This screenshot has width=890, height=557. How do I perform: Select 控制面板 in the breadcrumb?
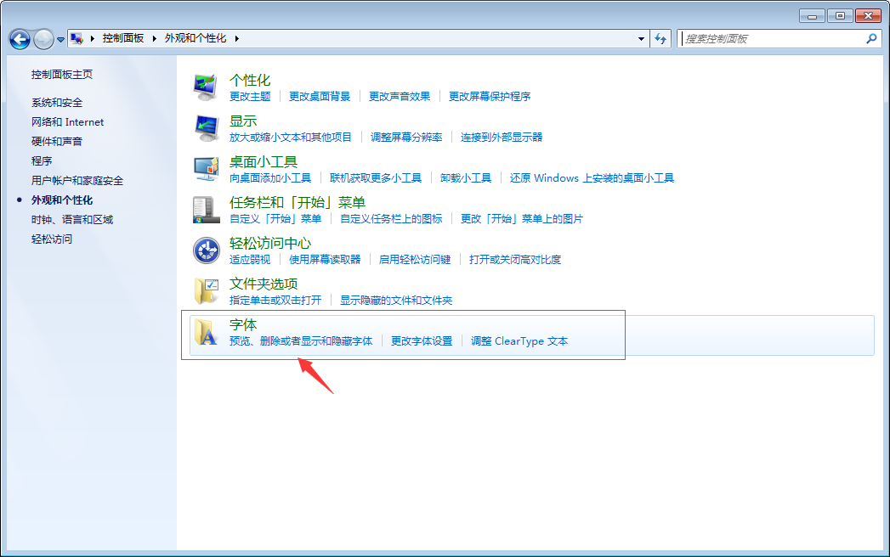pos(123,38)
